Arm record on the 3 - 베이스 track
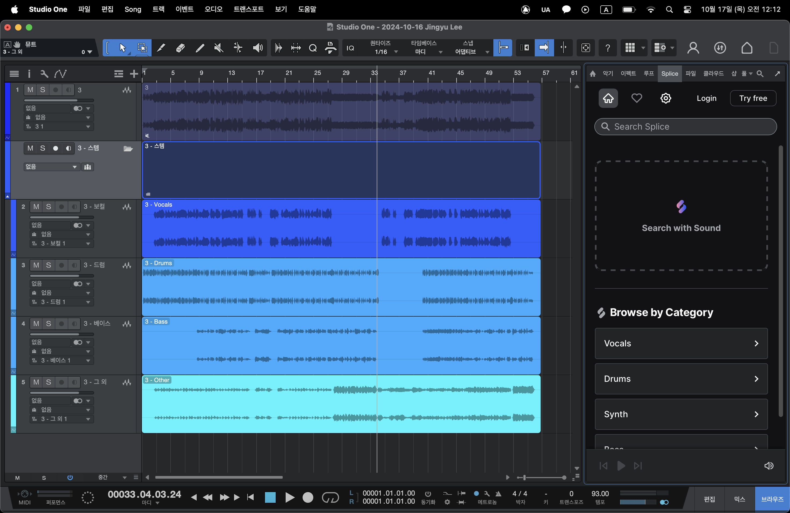This screenshot has width=790, height=513. coord(61,323)
